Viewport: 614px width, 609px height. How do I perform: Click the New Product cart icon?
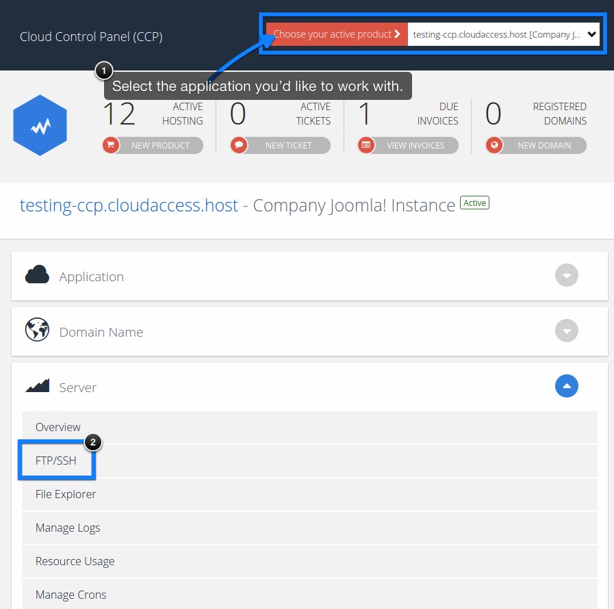point(111,145)
